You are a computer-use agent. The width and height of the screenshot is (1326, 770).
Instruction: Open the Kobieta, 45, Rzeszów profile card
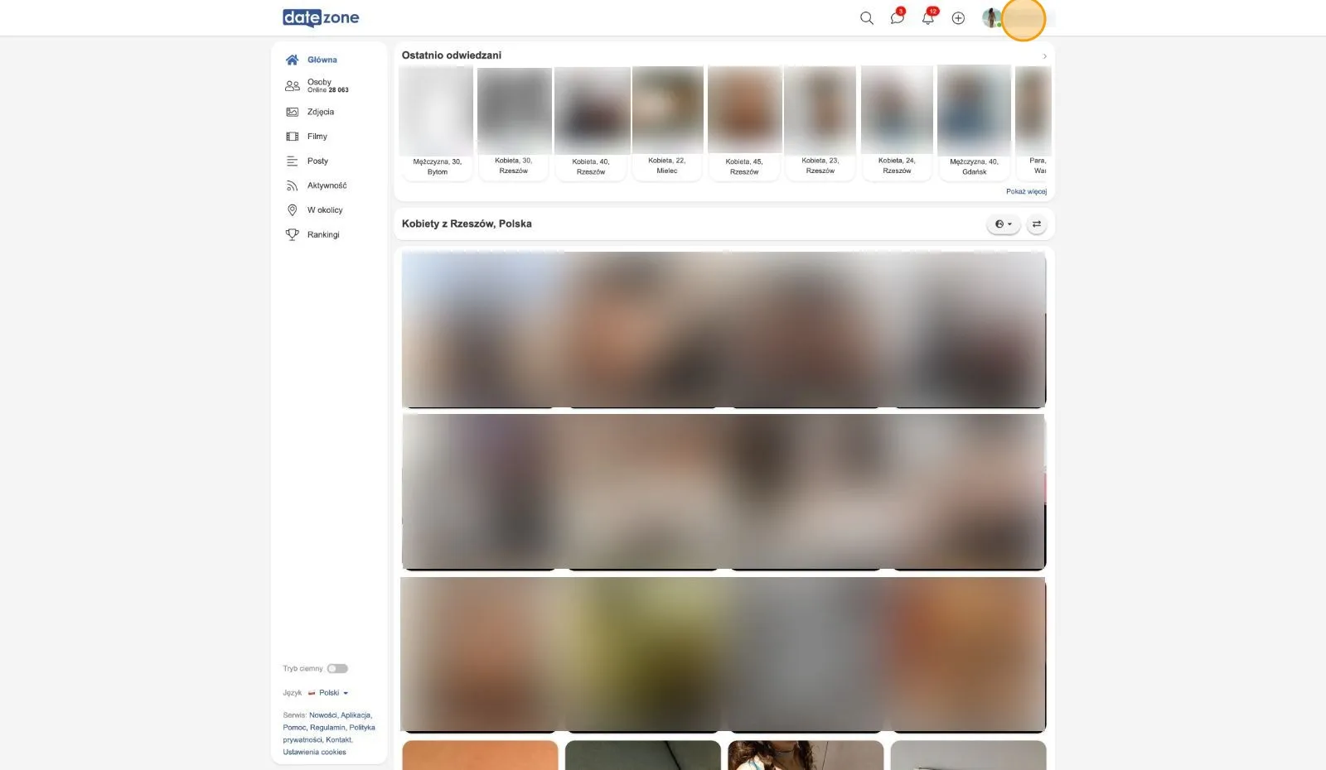[x=744, y=123]
